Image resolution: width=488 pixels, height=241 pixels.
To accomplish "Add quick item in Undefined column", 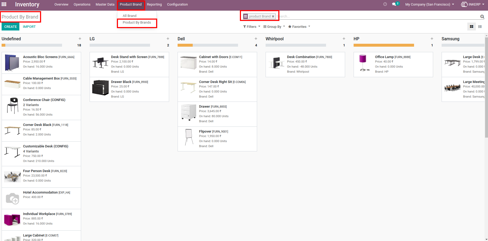I will tap(80, 39).
